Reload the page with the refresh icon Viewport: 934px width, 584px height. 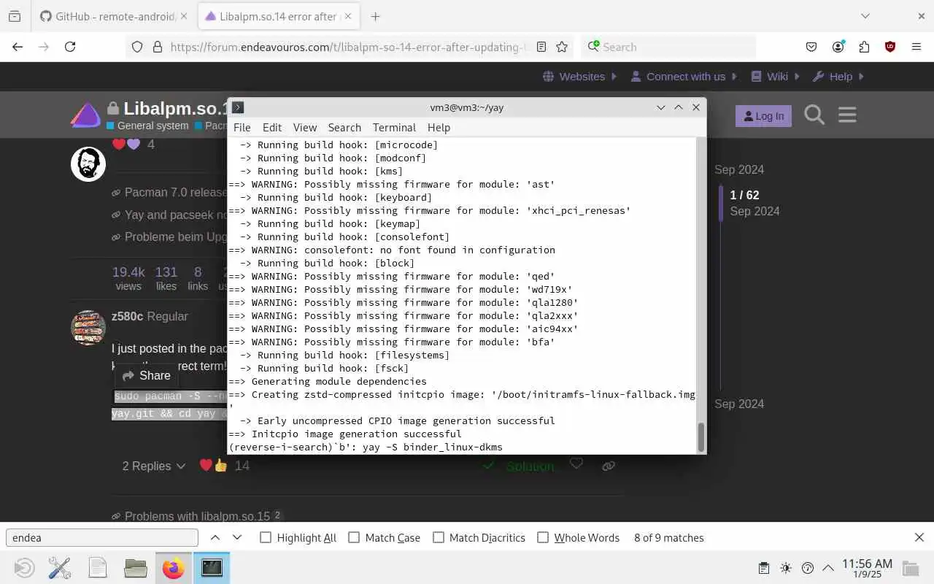coord(70,47)
